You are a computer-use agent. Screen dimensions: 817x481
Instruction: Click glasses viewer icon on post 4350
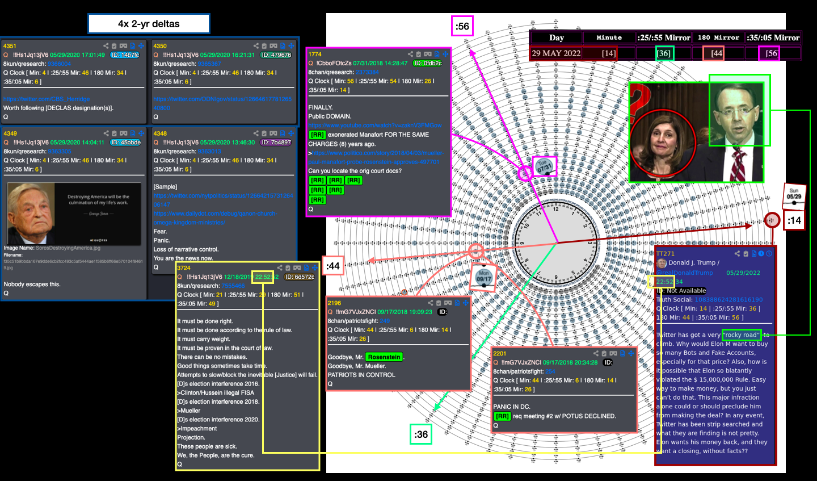click(273, 46)
